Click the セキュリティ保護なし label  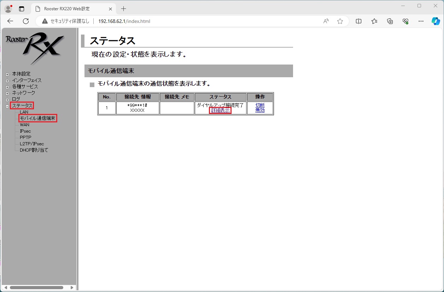(70, 21)
